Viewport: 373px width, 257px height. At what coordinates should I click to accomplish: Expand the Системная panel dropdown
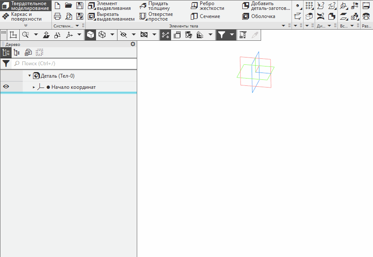coord(77,26)
